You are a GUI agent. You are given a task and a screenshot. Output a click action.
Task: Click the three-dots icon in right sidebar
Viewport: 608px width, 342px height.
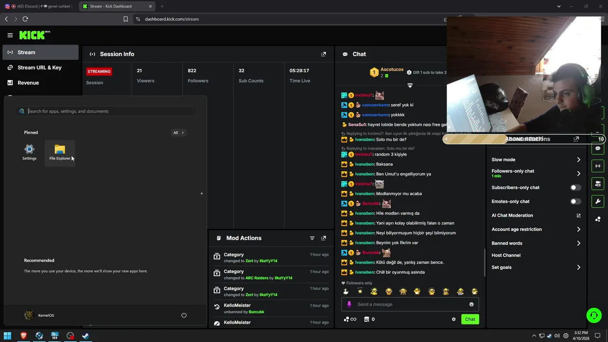(x=598, y=219)
